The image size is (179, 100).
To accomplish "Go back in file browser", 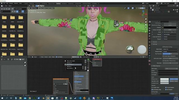I will [2, 9].
